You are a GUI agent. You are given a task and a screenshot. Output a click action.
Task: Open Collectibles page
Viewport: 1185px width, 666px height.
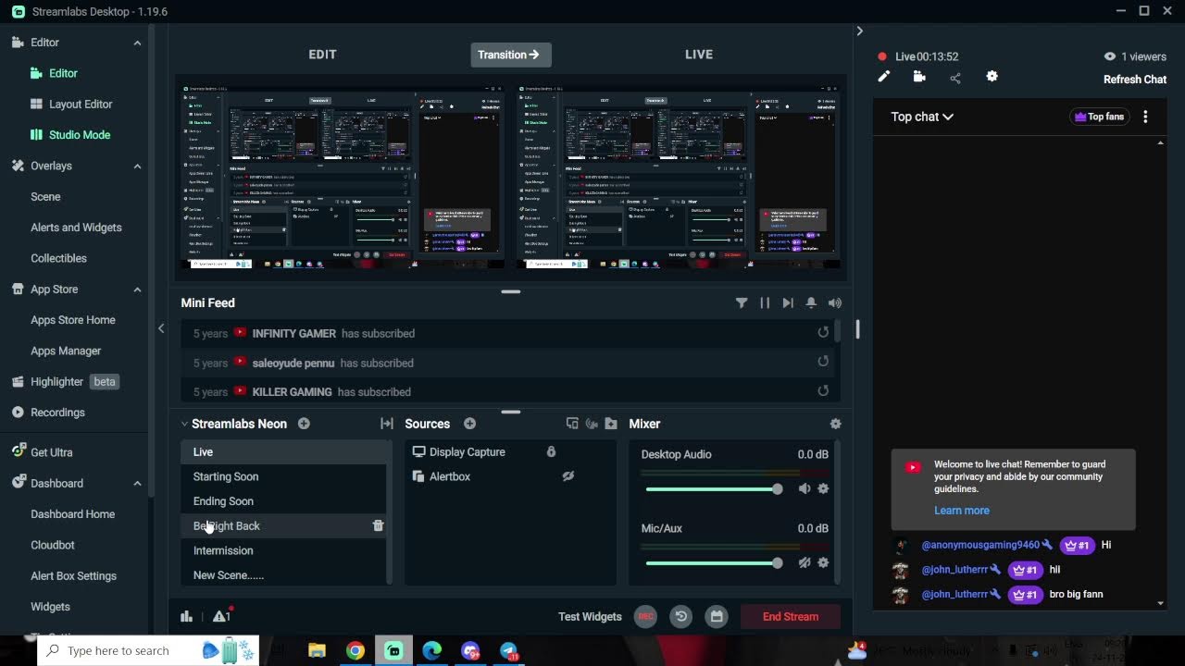(x=58, y=258)
